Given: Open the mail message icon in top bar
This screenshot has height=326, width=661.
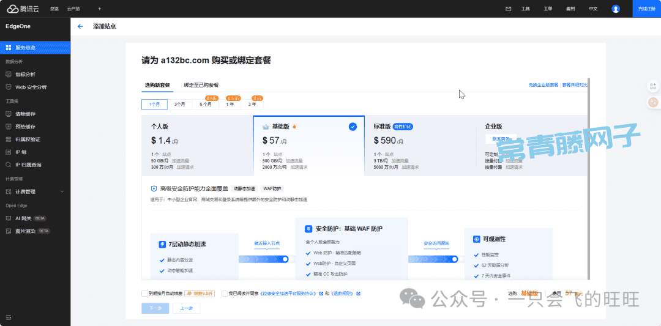Looking at the screenshot, I should (509, 9).
